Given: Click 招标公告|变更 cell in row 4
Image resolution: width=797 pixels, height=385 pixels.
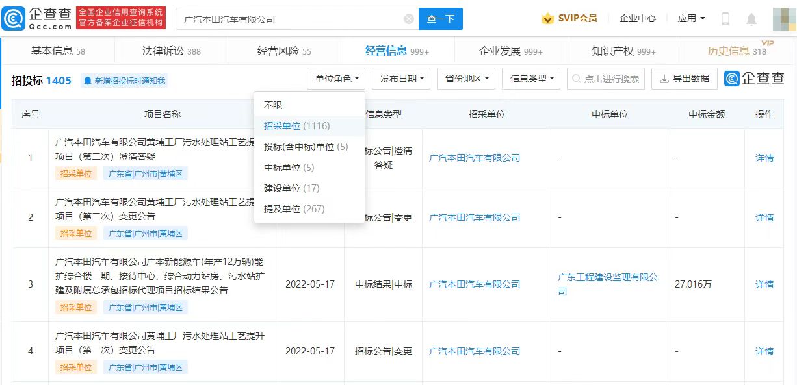Looking at the screenshot, I should coord(384,351).
